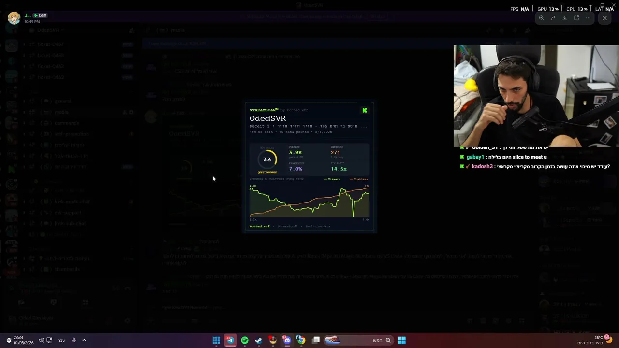619x348 pixels.
Task: Open Google Chrome from the taskbar
Action: 301,340
